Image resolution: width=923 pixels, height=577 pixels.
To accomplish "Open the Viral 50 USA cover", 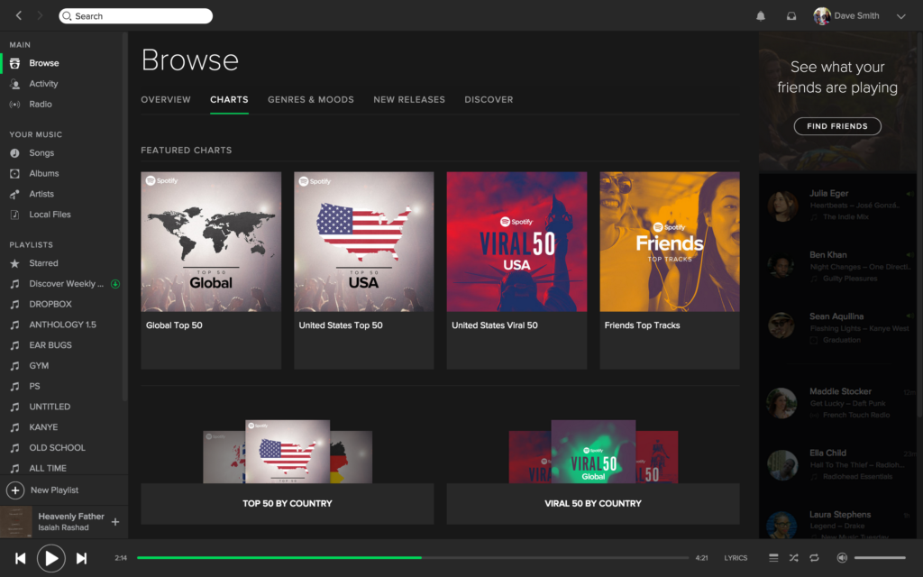I will tap(516, 242).
